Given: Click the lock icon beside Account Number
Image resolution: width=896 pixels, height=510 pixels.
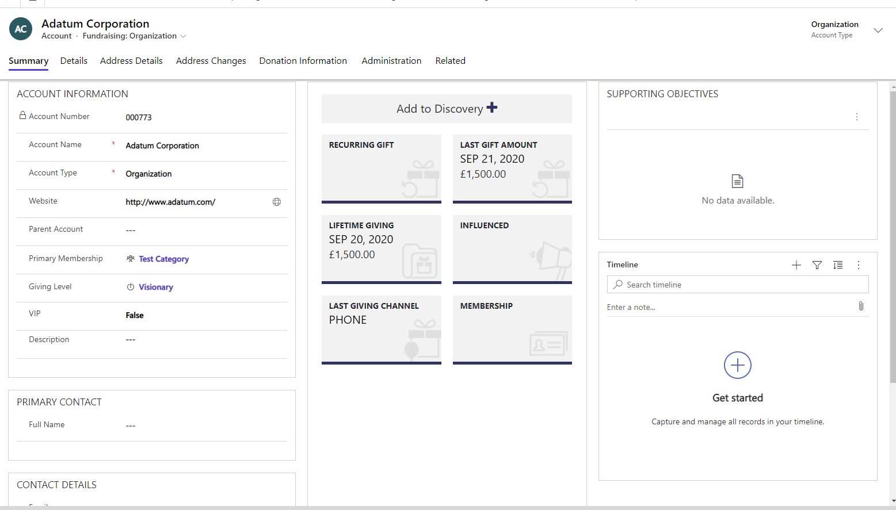Looking at the screenshot, I should pyautogui.click(x=22, y=116).
